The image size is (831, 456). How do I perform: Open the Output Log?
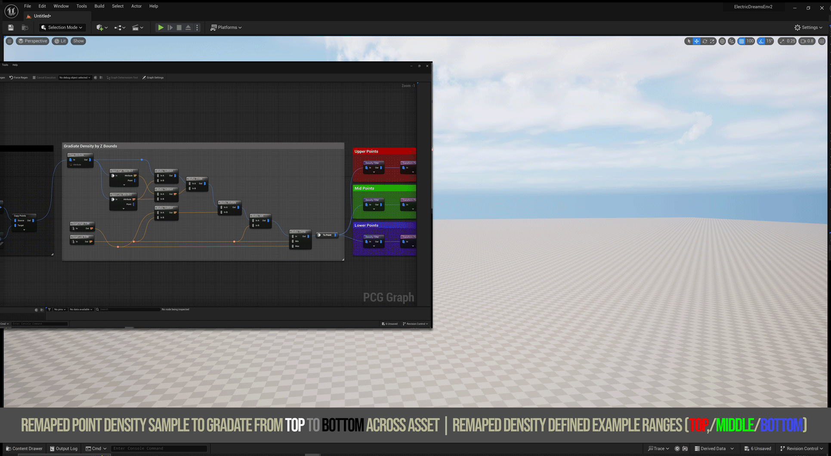pyautogui.click(x=64, y=448)
